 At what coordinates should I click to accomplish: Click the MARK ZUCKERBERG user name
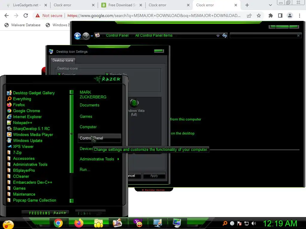[93, 95]
